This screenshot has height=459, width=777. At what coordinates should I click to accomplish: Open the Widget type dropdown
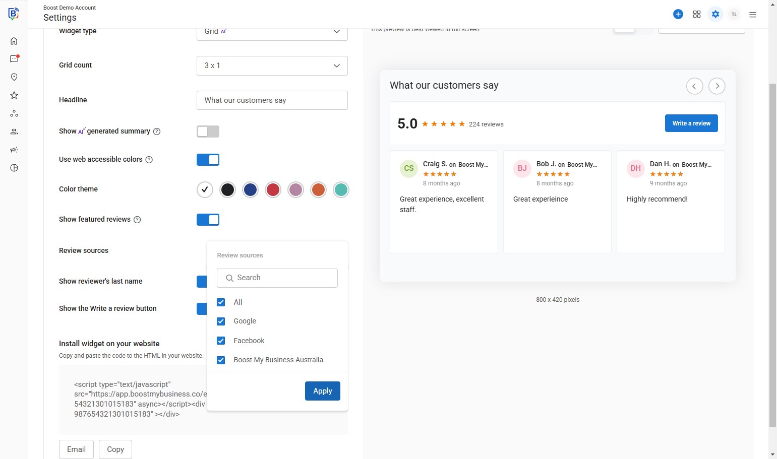tap(272, 32)
